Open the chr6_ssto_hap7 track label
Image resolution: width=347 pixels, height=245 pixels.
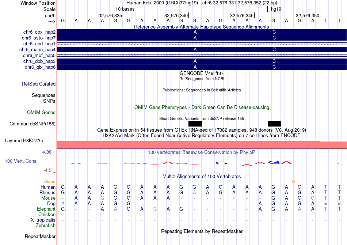click(x=39, y=38)
